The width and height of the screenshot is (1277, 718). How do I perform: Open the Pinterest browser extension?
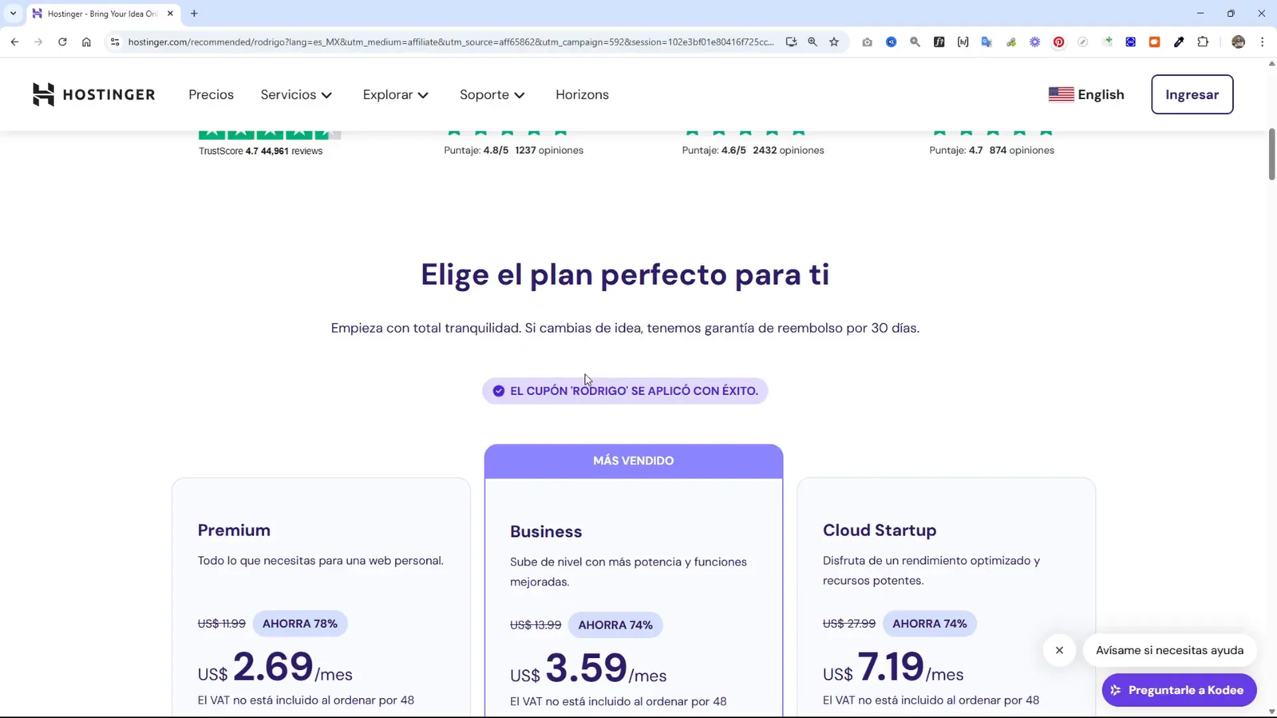click(x=1059, y=41)
